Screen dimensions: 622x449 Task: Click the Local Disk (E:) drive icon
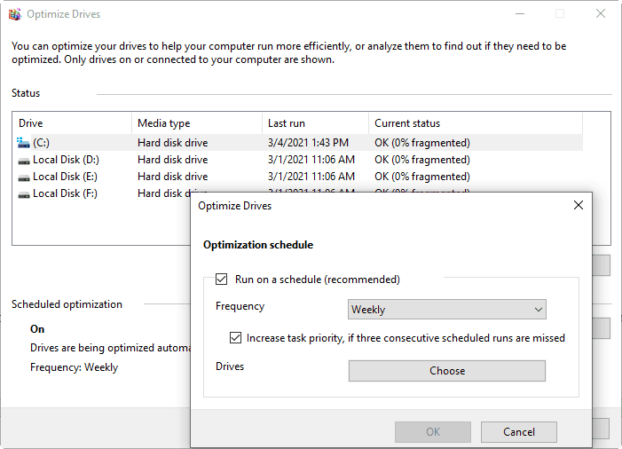click(24, 177)
